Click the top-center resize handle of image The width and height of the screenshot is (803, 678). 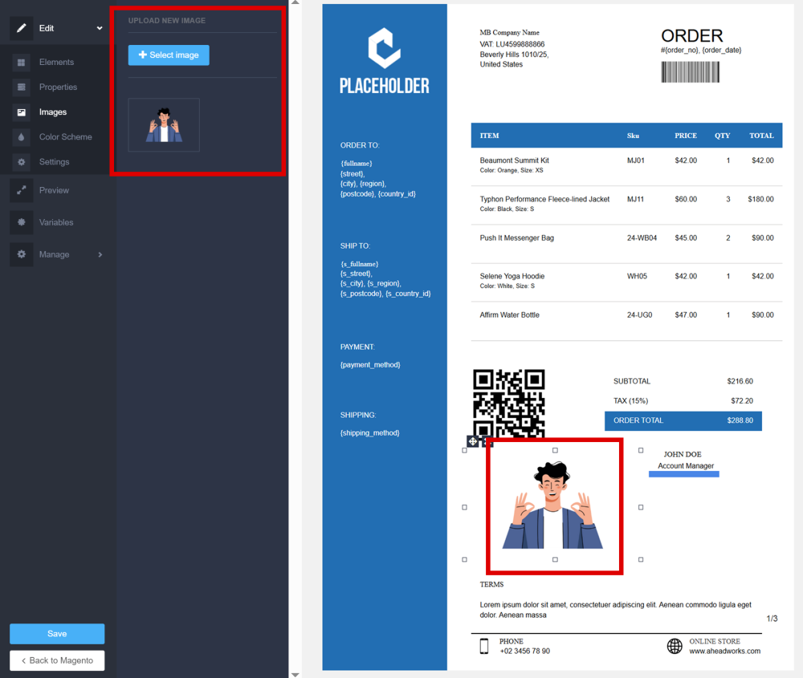coord(555,450)
